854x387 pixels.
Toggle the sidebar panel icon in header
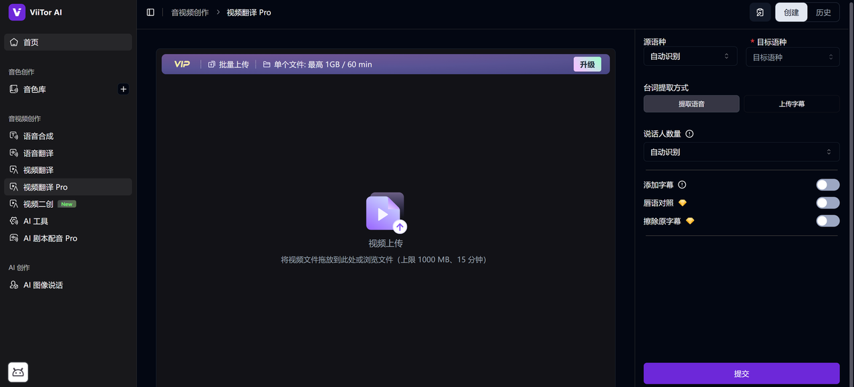[x=150, y=13]
